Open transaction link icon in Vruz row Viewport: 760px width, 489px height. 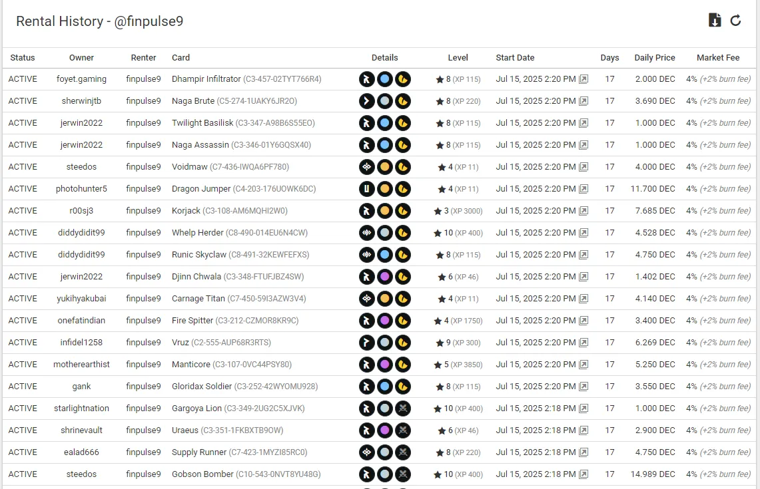click(583, 342)
